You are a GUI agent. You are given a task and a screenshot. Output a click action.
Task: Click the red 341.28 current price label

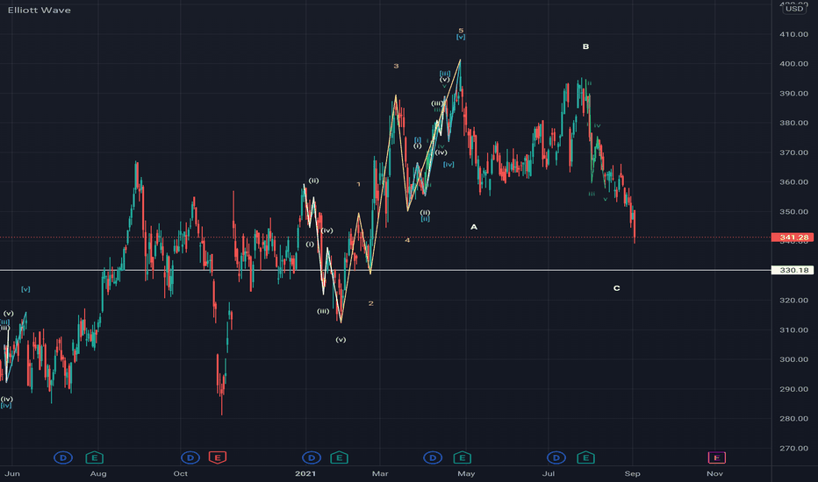pyautogui.click(x=793, y=237)
